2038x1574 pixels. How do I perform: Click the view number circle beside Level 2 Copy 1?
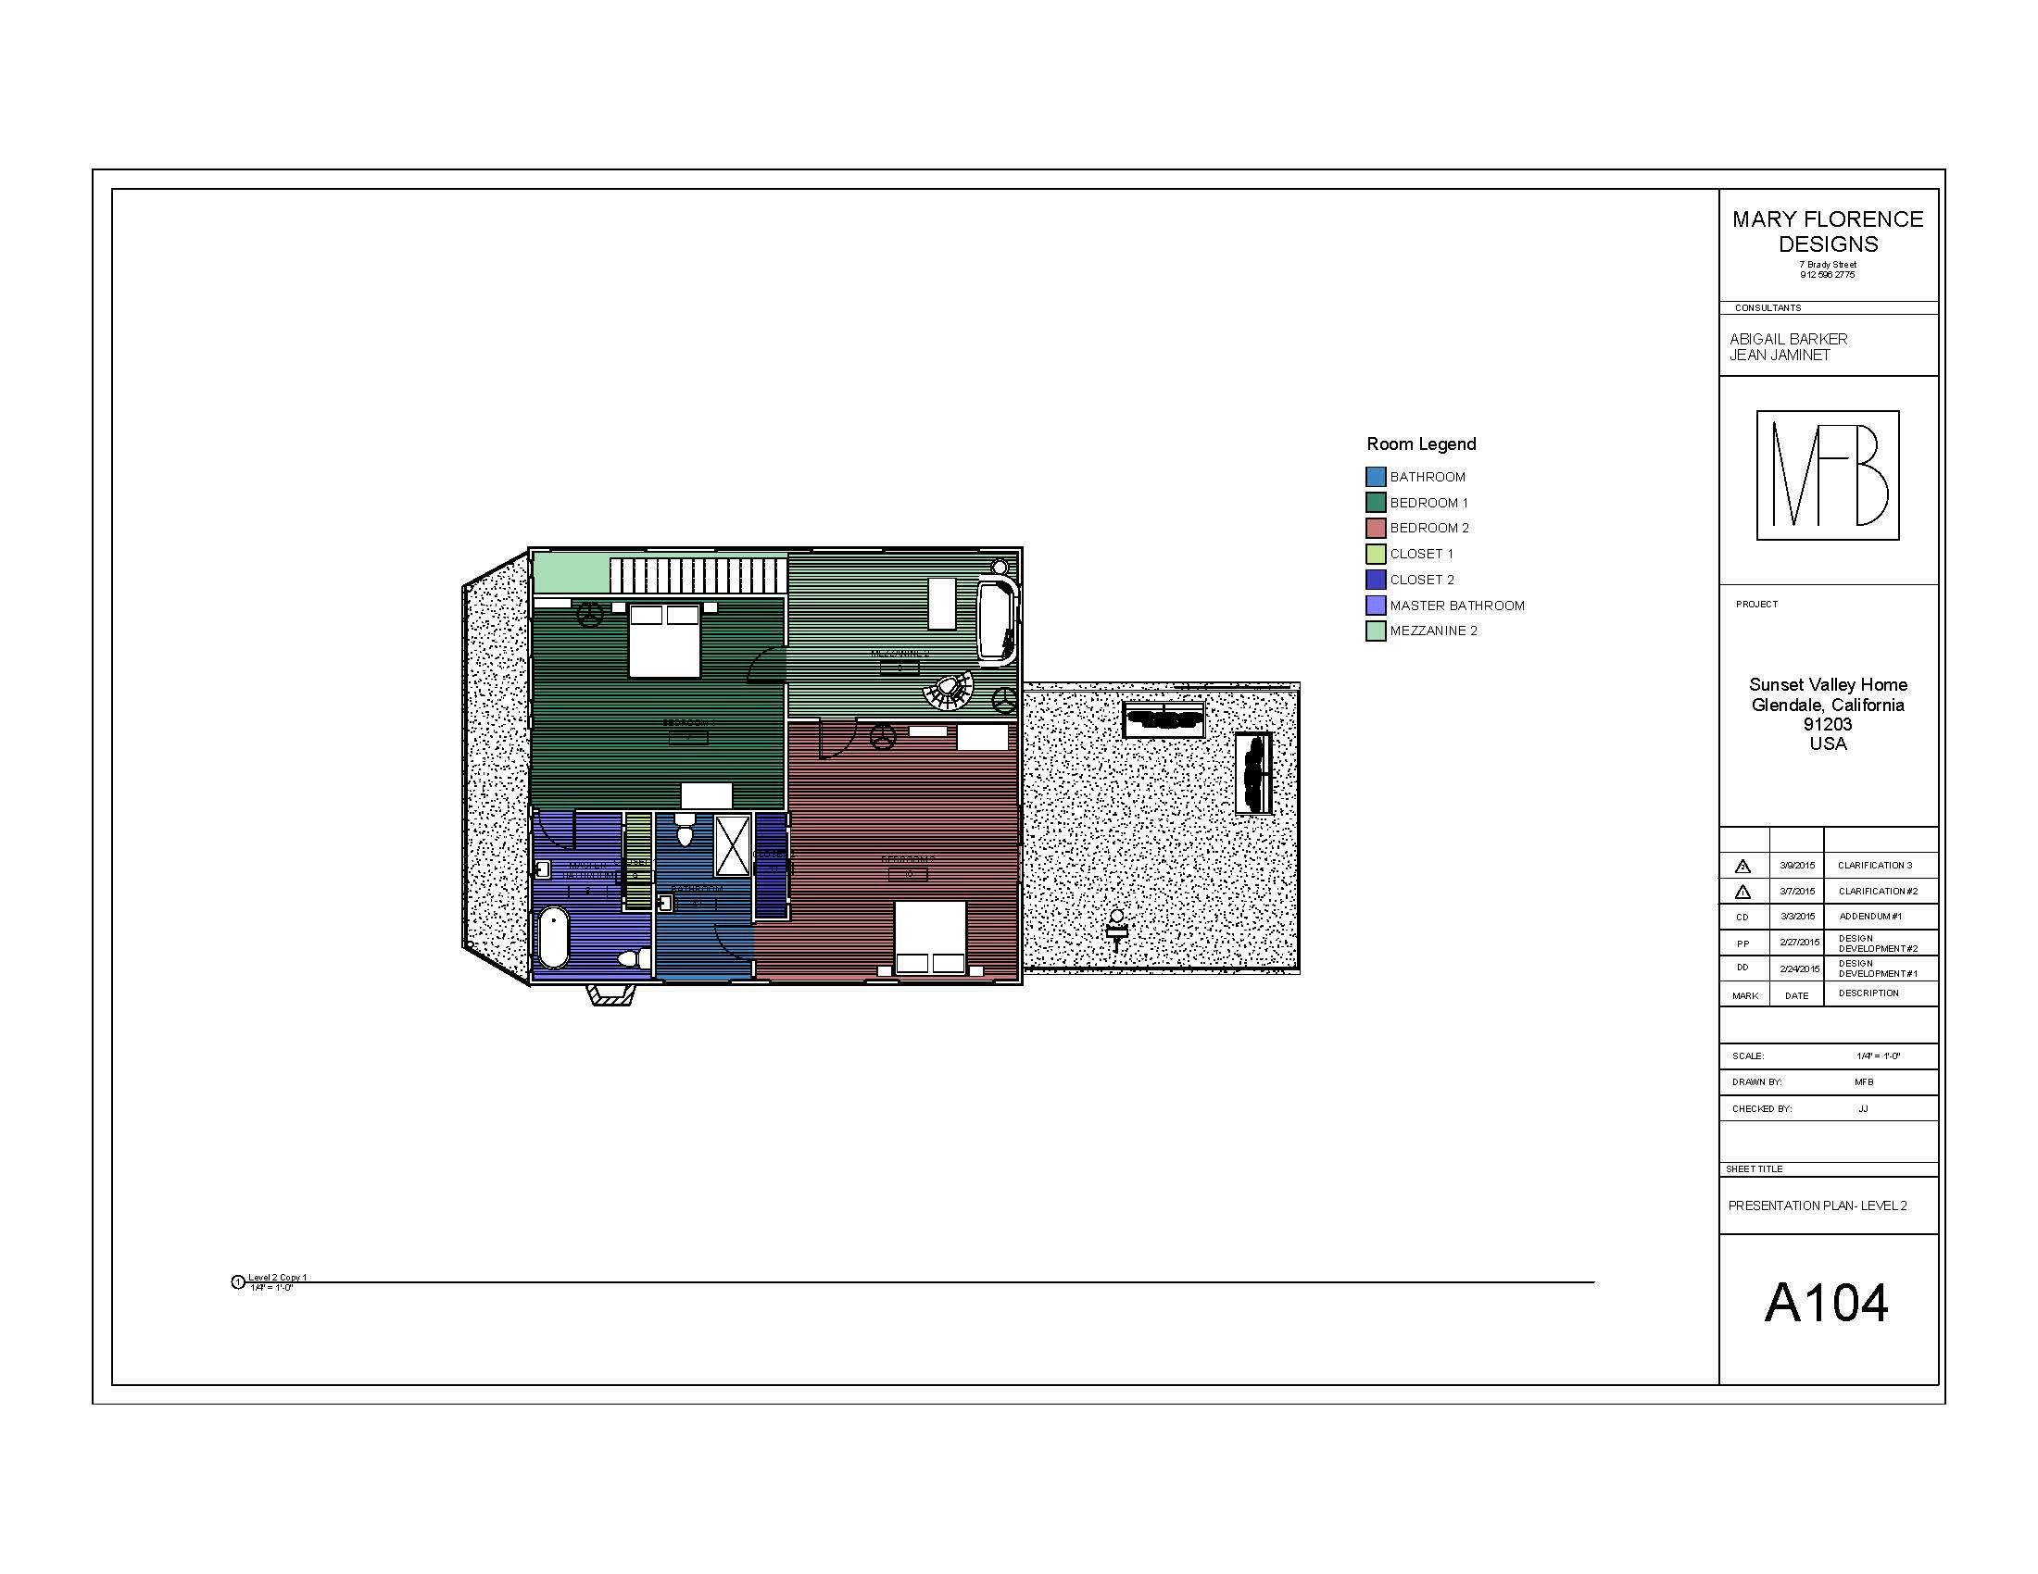pos(238,1282)
